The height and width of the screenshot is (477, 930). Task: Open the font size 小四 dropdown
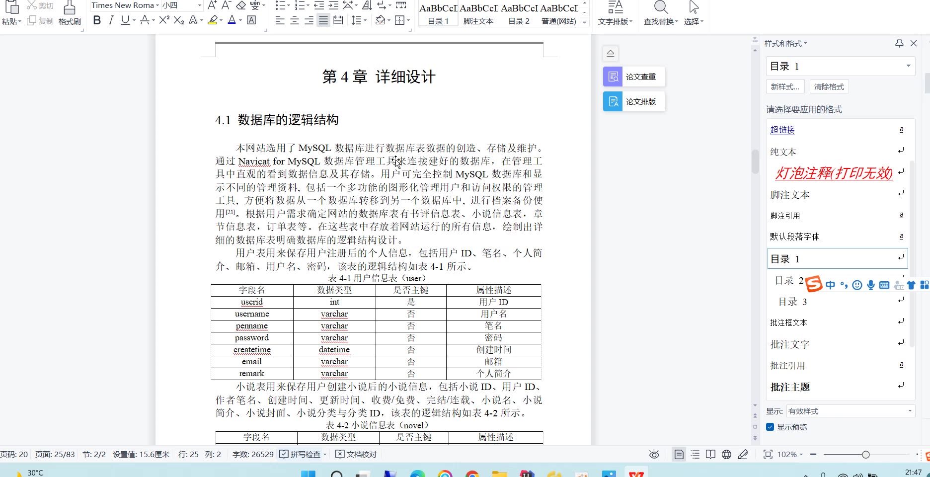pyautogui.click(x=200, y=5)
